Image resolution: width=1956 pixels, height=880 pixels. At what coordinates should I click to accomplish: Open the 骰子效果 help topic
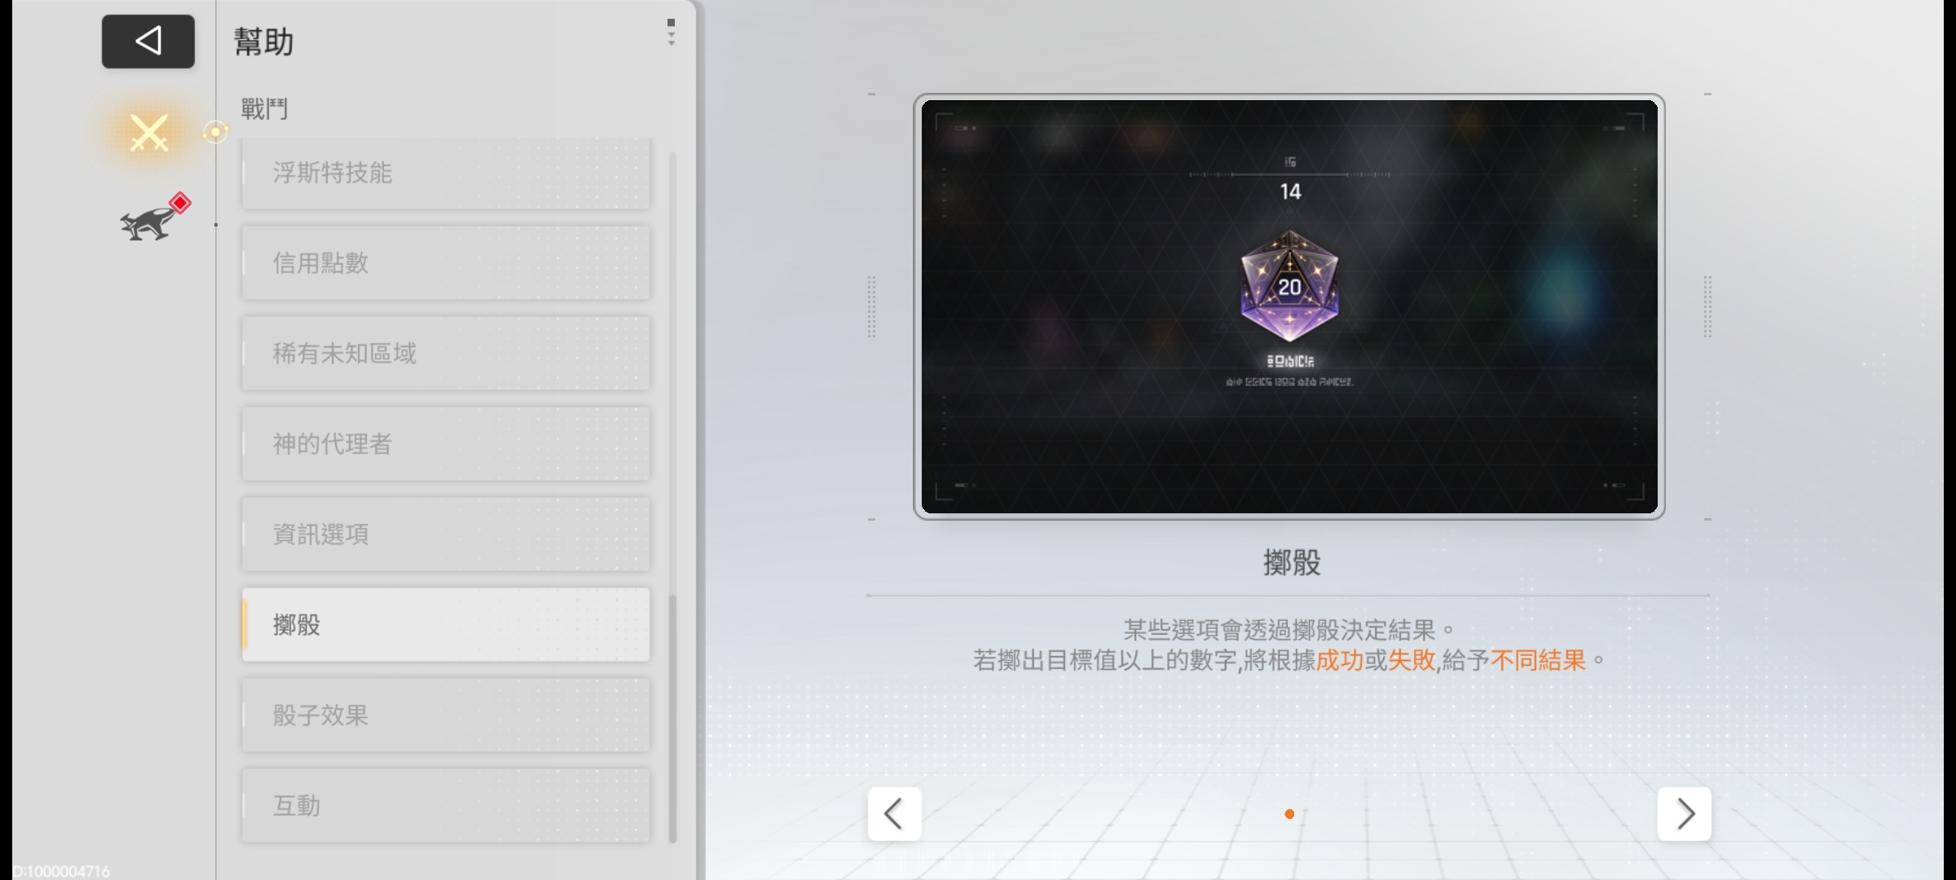[445, 715]
